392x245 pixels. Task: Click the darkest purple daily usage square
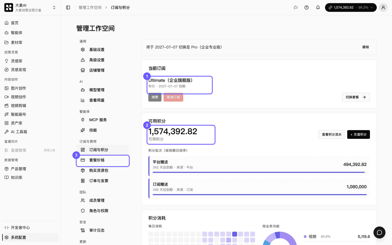click(x=235, y=234)
